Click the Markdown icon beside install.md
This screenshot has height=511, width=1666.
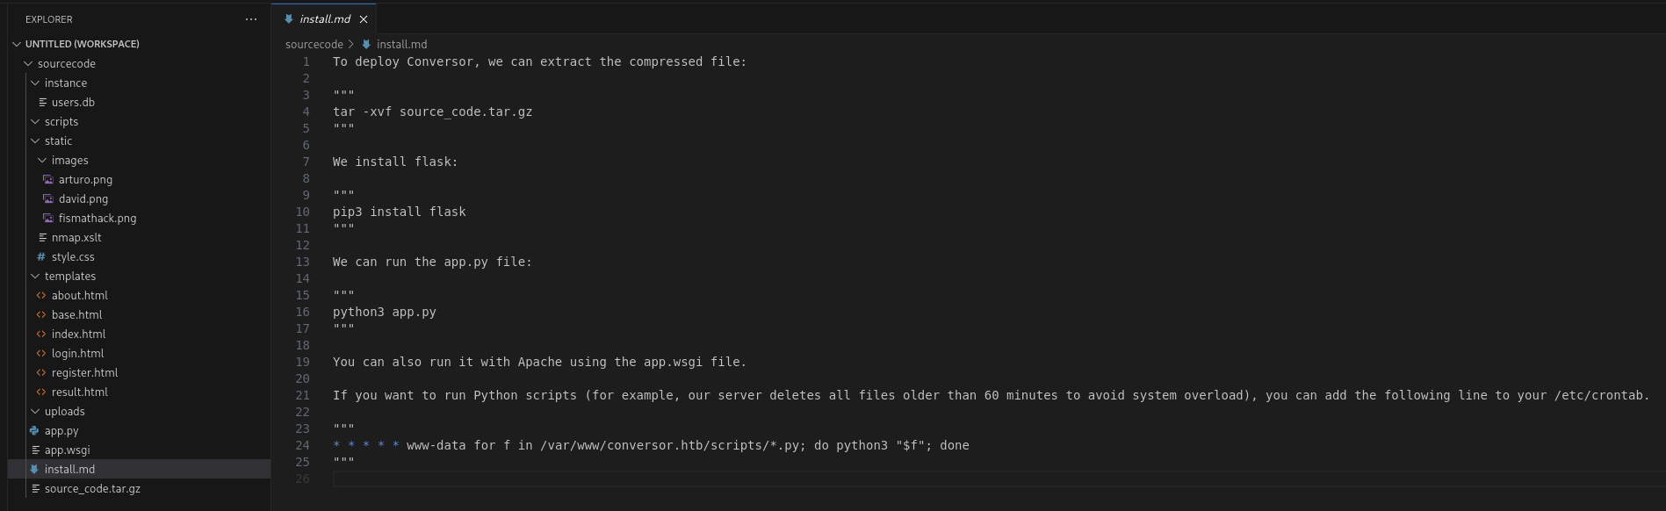coord(32,469)
